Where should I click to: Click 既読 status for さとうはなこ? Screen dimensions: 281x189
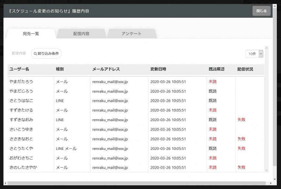coord(213,100)
